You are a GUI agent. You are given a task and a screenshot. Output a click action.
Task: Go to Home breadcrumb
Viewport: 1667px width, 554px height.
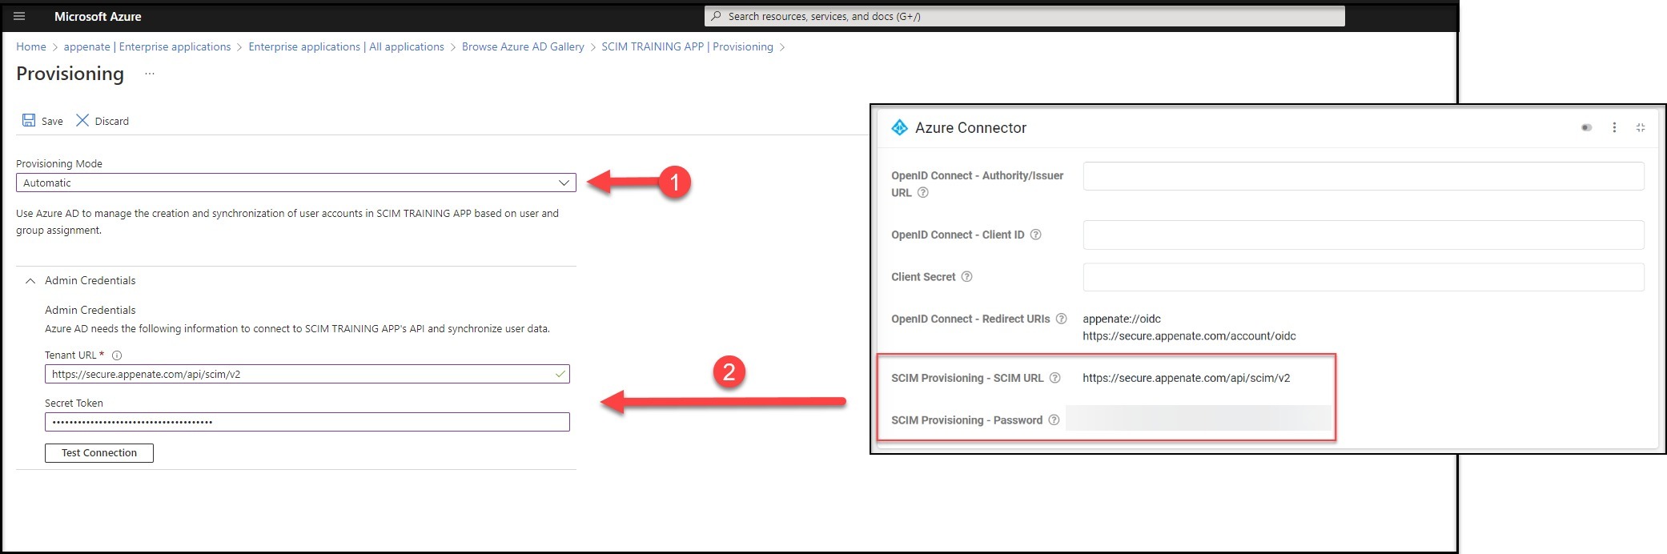tap(31, 46)
